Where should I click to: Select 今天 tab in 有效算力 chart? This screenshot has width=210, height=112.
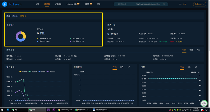[115, 67]
